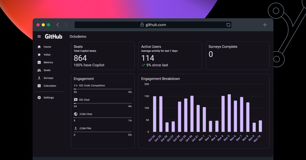Open the Seats card
The width and height of the screenshot is (306, 160).
click(103, 56)
